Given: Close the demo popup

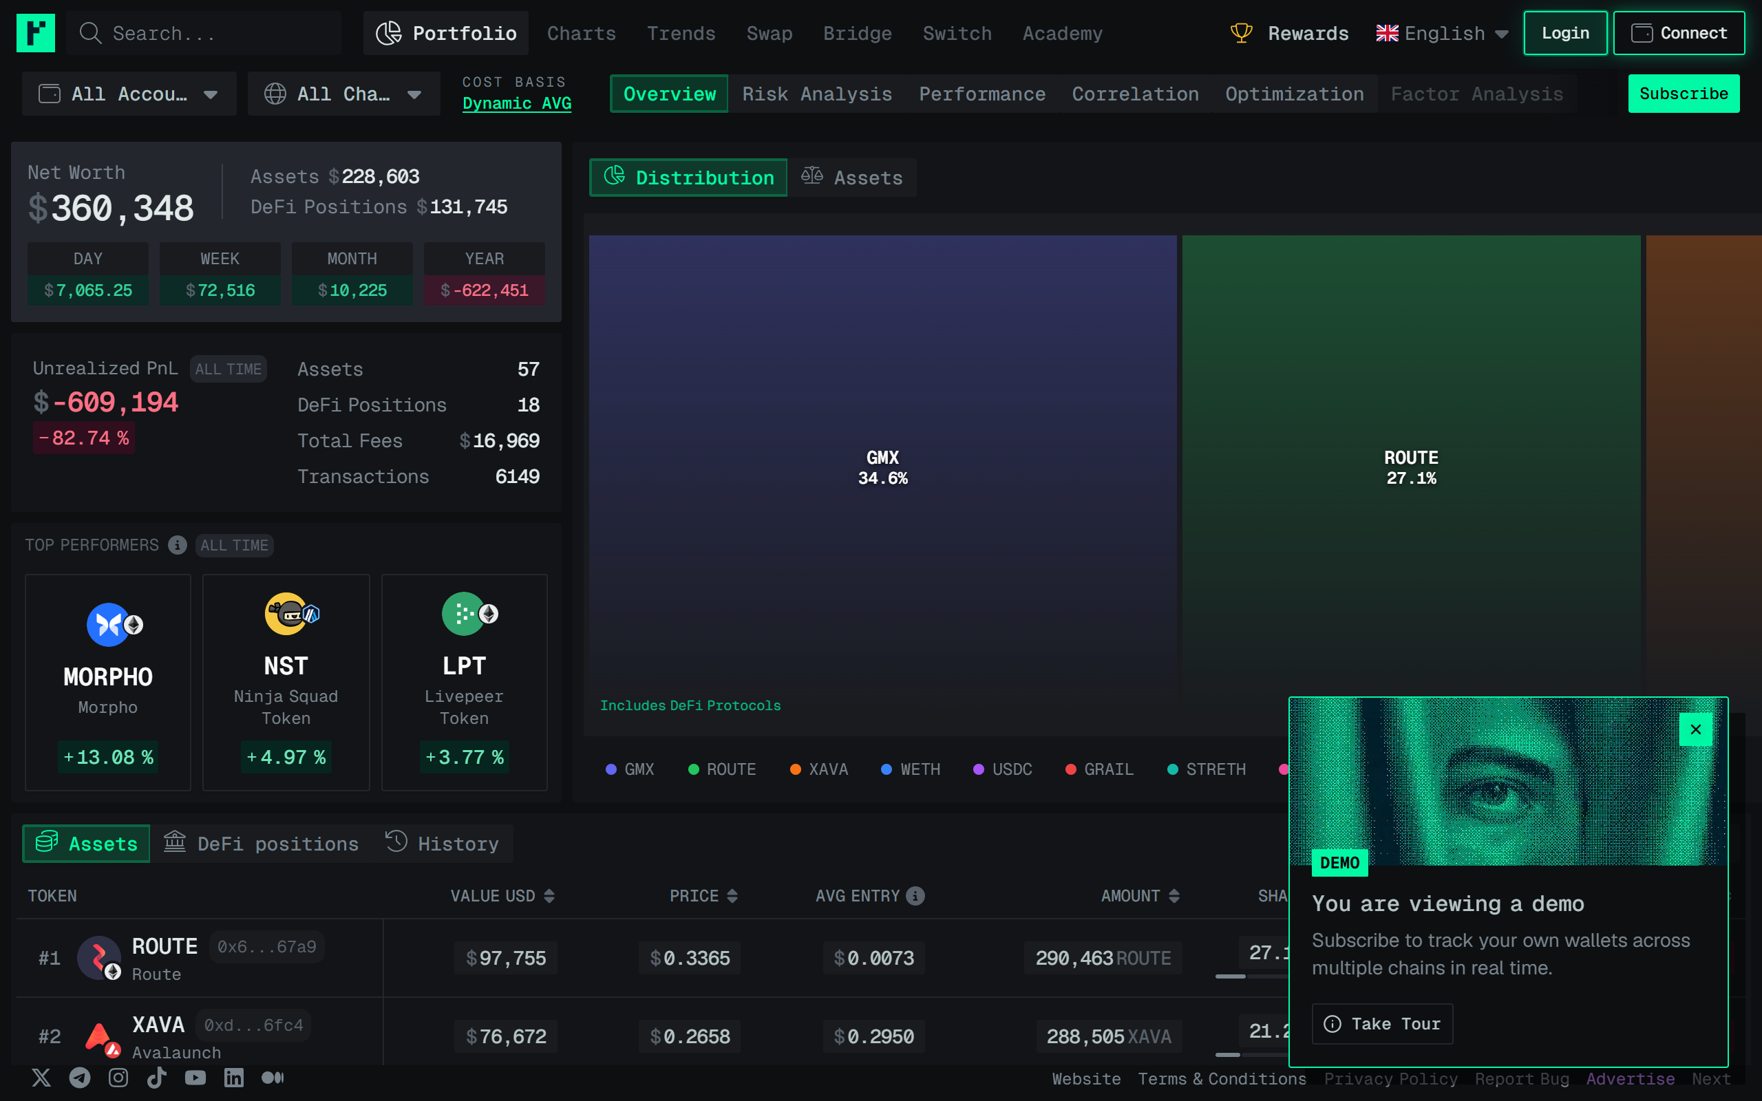Looking at the screenshot, I should pos(1696,729).
